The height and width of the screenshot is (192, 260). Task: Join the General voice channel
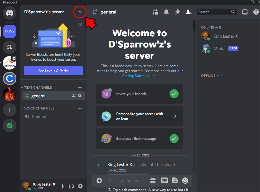click(x=53, y=116)
